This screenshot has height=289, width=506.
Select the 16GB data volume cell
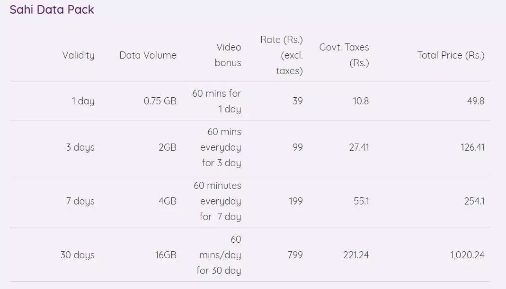coord(166,255)
